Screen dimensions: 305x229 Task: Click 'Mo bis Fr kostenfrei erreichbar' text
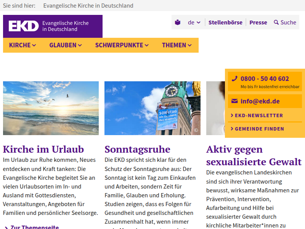click(270, 87)
